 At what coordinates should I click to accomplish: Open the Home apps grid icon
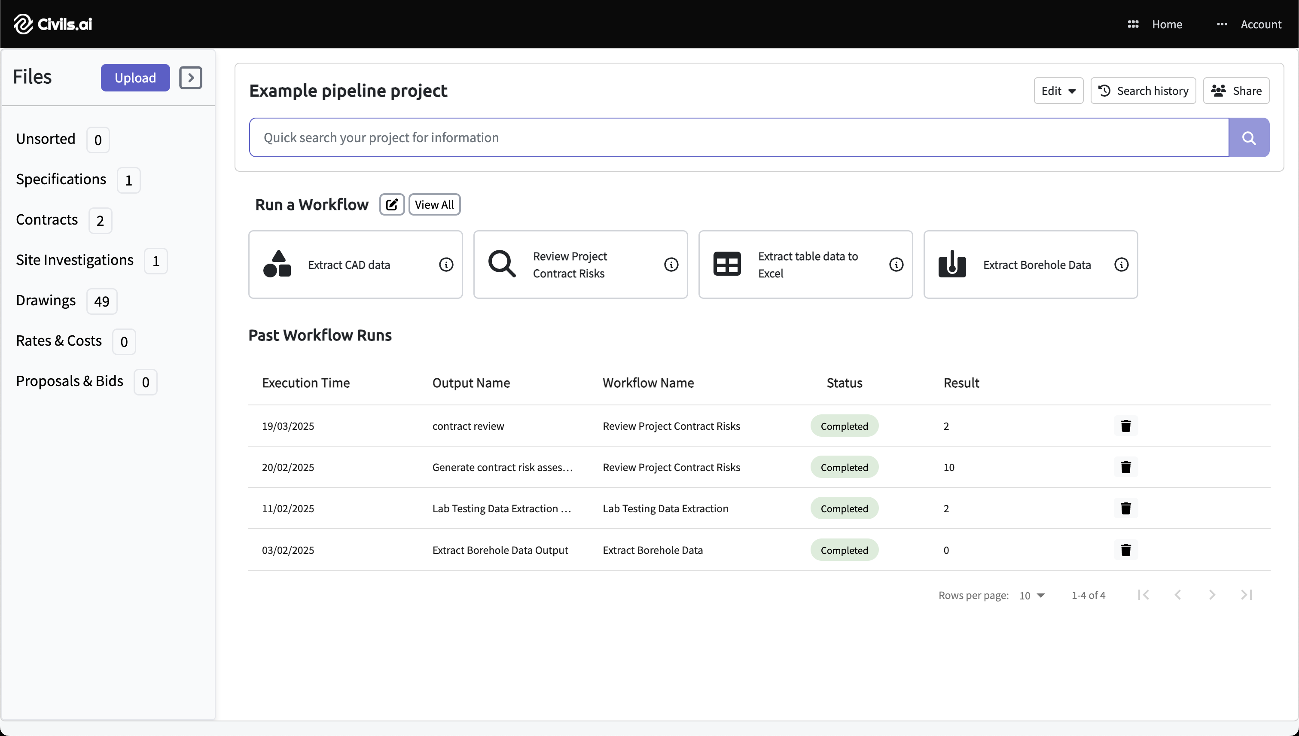click(x=1133, y=24)
